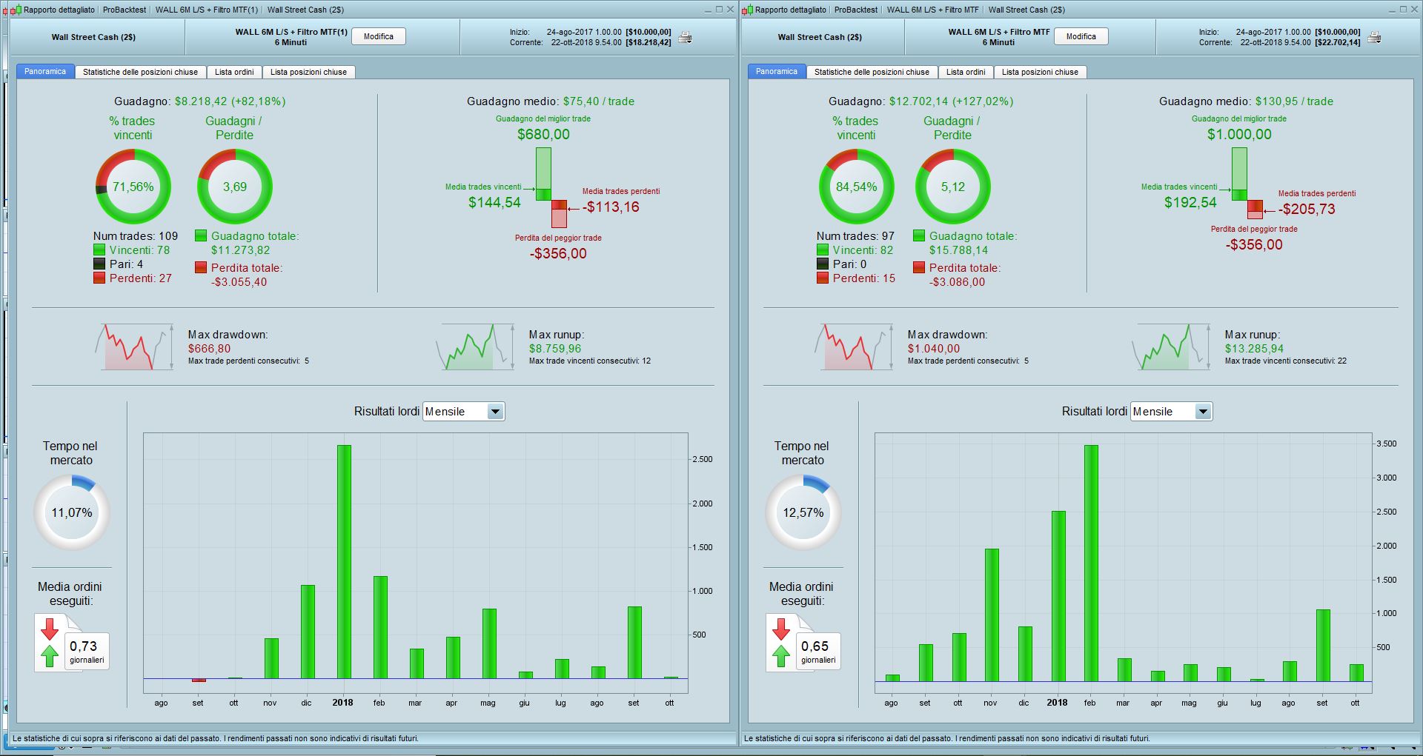Click 'Guadagno: $8.218,42 (+82,18%)' text
Image resolution: width=1423 pixels, height=756 pixels.
pyautogui.click(x=199, y=101)
